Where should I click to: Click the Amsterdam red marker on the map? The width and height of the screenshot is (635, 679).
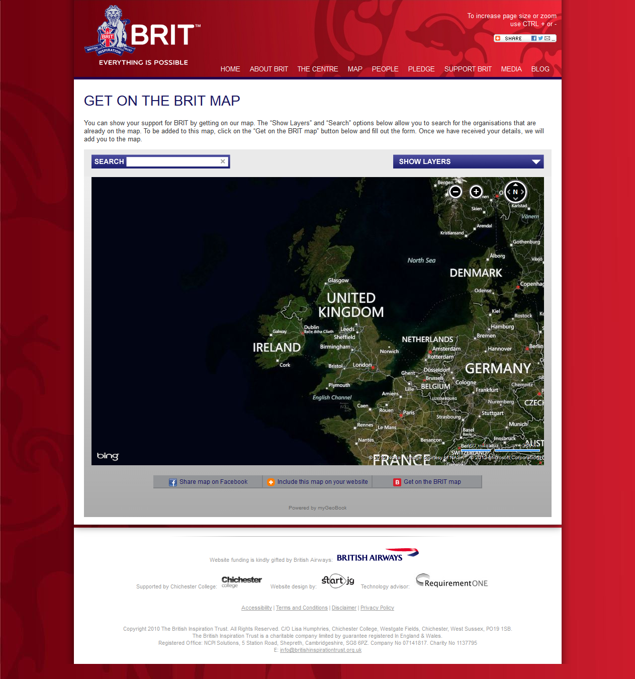(430, 352)
